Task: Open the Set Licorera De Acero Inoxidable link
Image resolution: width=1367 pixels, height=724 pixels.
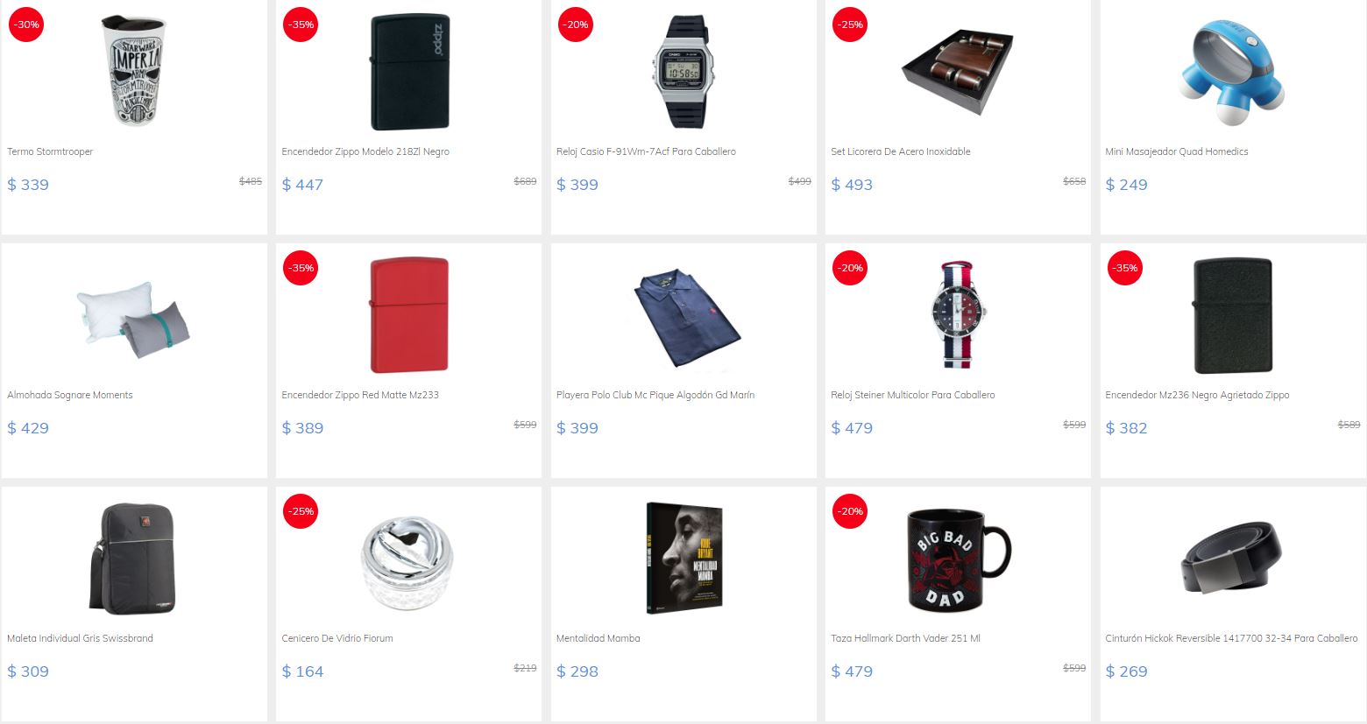Action: coord(900,151)
